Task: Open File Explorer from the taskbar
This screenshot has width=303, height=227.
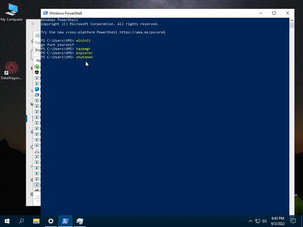Action: 36,221
